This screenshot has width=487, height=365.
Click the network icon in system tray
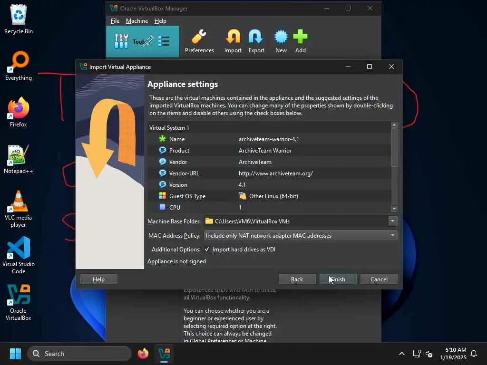pos(417,354)
